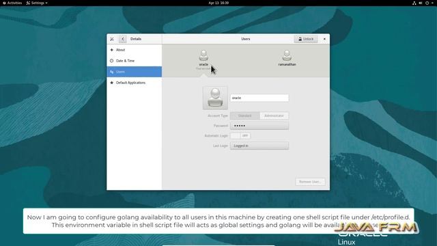Go back using the header arrow button
Screen dimensions: 437x246
(123, 39)
